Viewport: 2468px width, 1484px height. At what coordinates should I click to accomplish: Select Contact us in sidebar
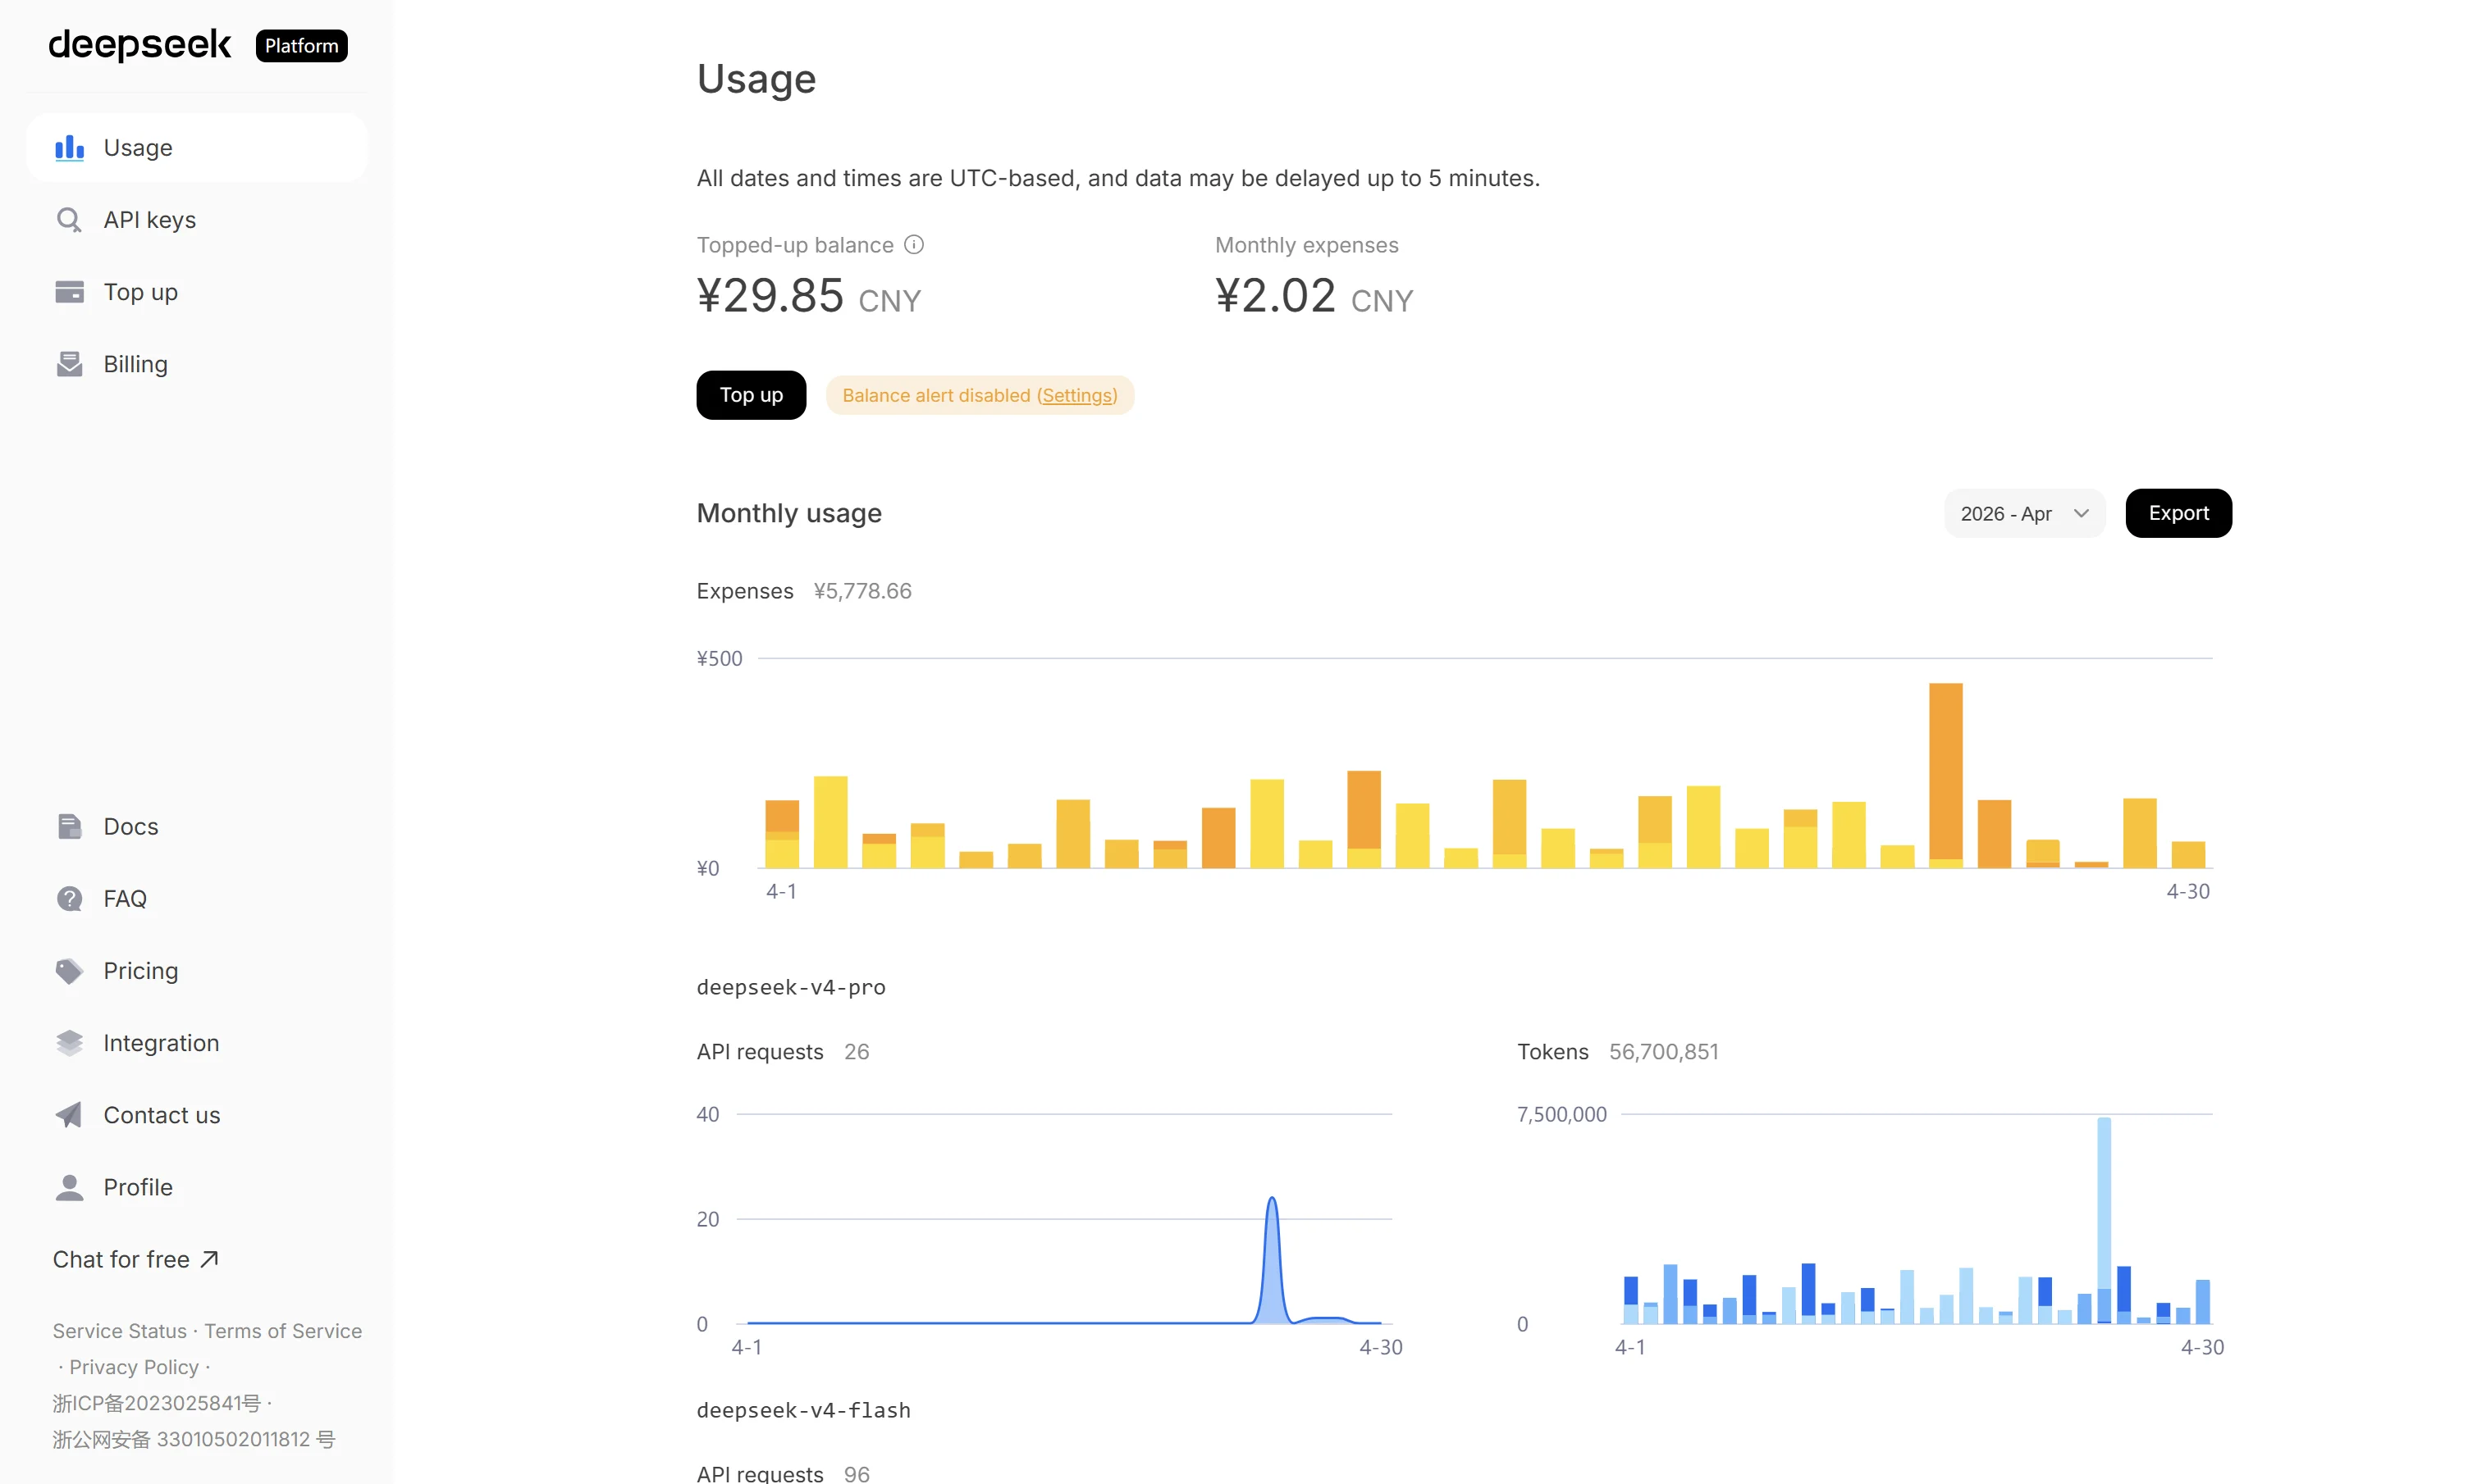click(197, 1115)
